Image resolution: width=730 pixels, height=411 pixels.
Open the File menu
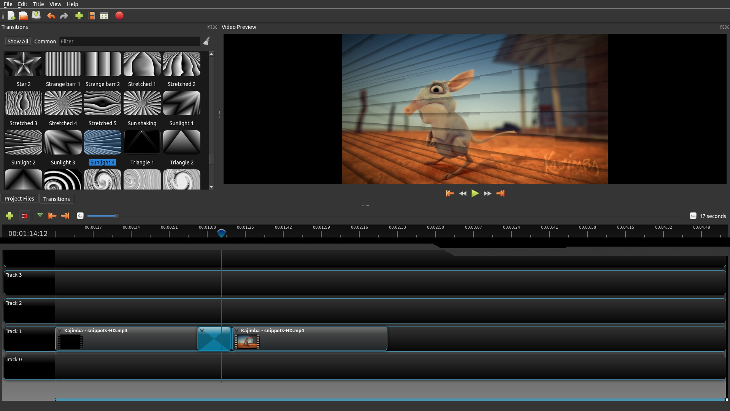point(8,4)
